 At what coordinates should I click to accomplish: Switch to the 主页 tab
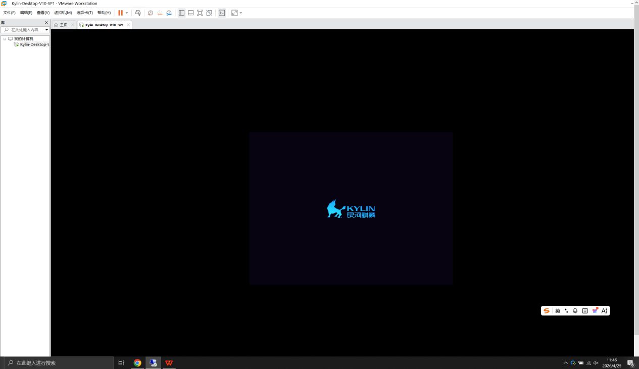pos(64,25)
